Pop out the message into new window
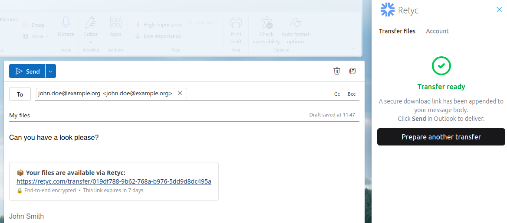This screenshot has height=223, width=507. (x=352, y=71)
